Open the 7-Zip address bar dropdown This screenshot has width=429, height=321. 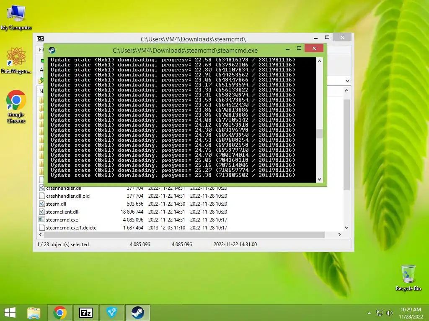tap(347, 81)
